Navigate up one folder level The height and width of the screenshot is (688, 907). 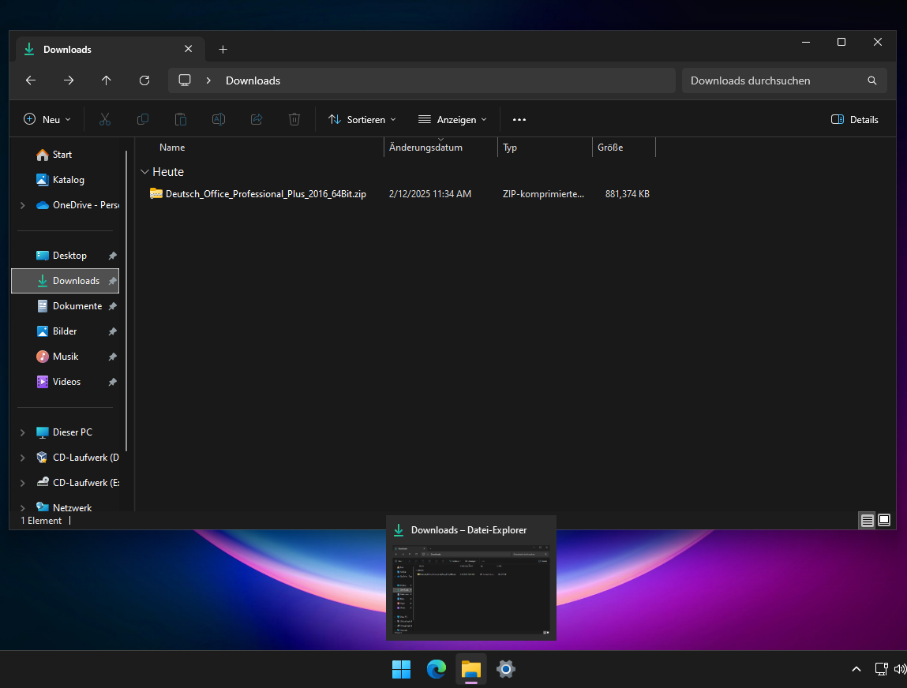point(107,80)
